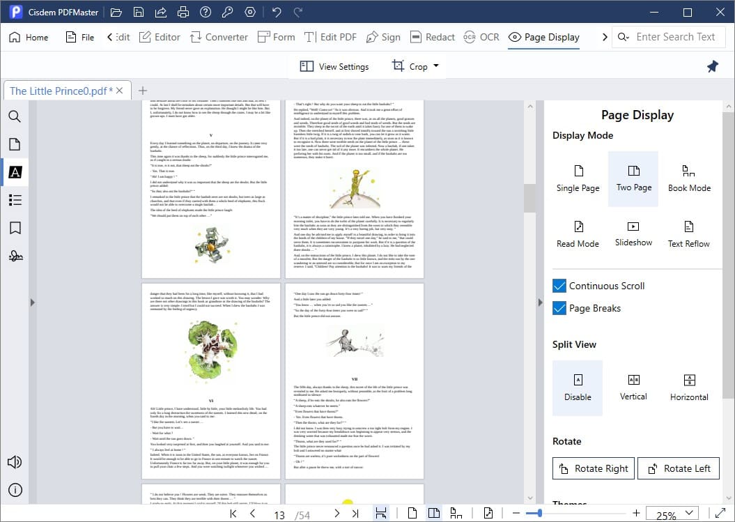The image size is (735, 522).
Task: Open file using the folder icon in title bar
Action: click(x=116, y=12)
